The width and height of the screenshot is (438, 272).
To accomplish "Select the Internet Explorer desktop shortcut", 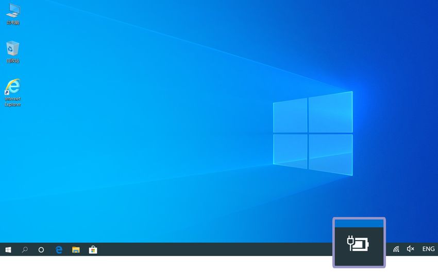I will [12, 93].
